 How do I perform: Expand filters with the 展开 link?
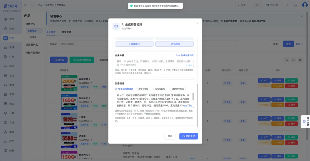point(299,44)
